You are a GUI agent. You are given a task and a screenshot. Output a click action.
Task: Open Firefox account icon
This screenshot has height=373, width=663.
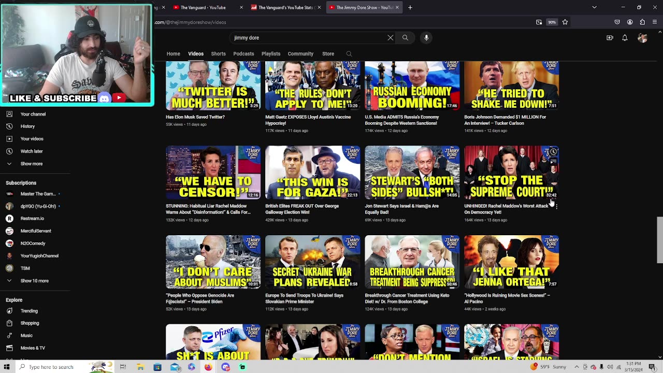pyautogui.click(x=630, y=22)
